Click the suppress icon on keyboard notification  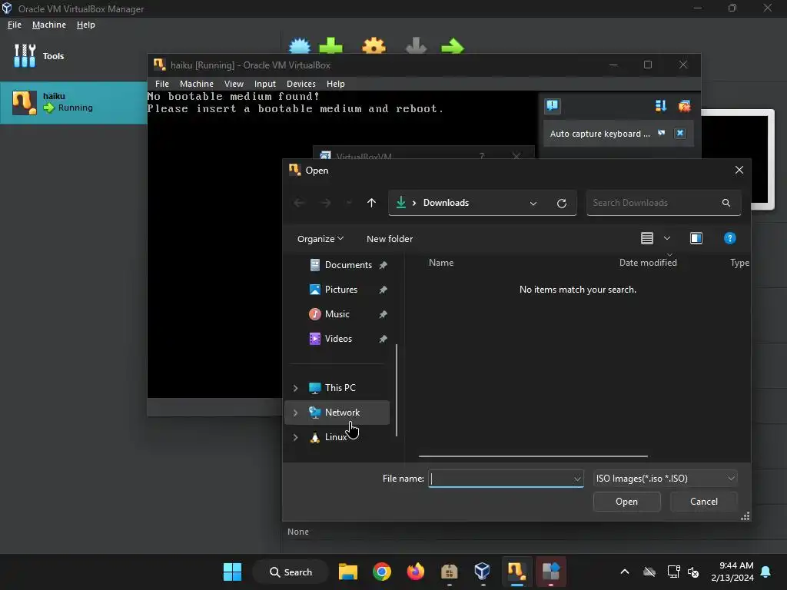click(x=662, y=133)
